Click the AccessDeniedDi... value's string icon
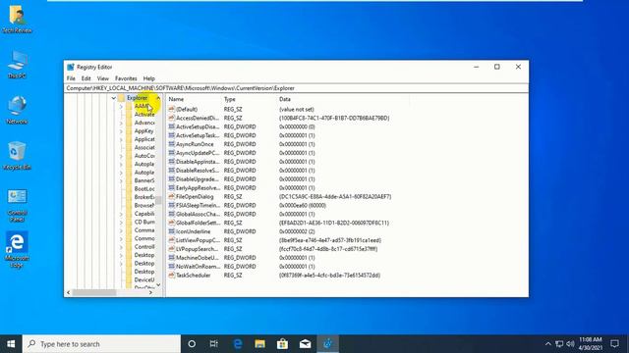Screen dimensions: 629x353 [x=172, y=118]
